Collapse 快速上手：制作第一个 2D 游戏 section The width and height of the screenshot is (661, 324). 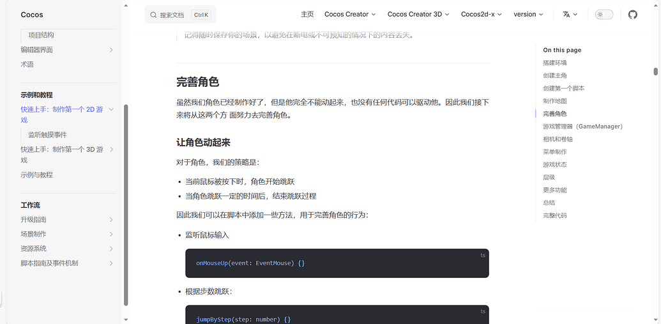point(111,110)
